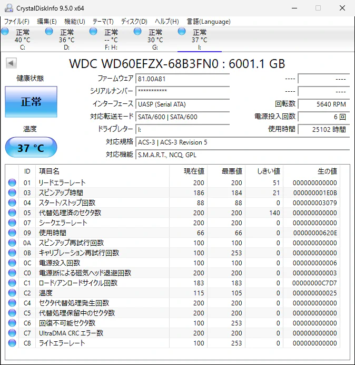Open the ヘルプ(H) menu
This screenshot has width=355, height=365.
(x=167, y=22)
